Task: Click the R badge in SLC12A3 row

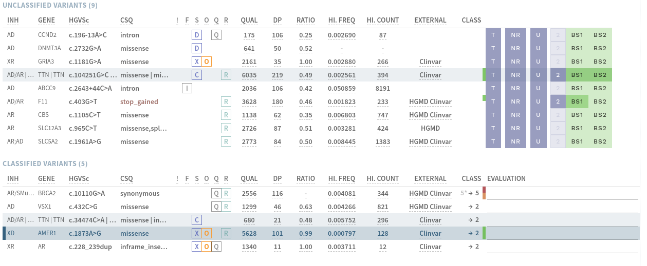Action: [x=226, y=128]
